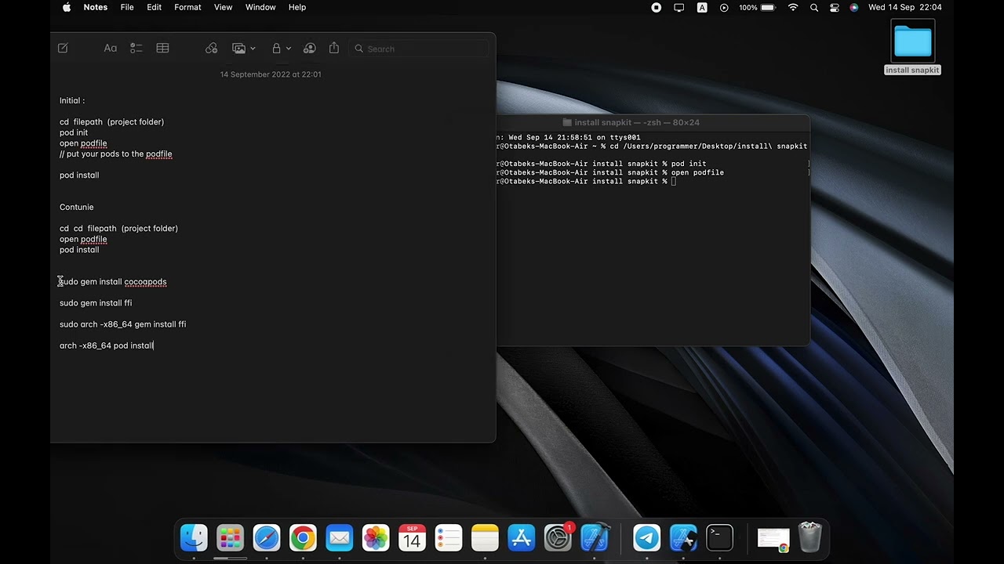The height and width of the screenshot is (564, 1004).
Task: Focus the Notes search field
Action: coord(420,49)
